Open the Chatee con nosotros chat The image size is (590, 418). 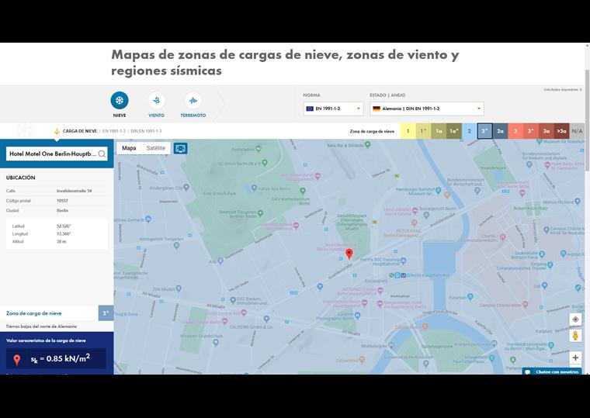pos(552,371)
